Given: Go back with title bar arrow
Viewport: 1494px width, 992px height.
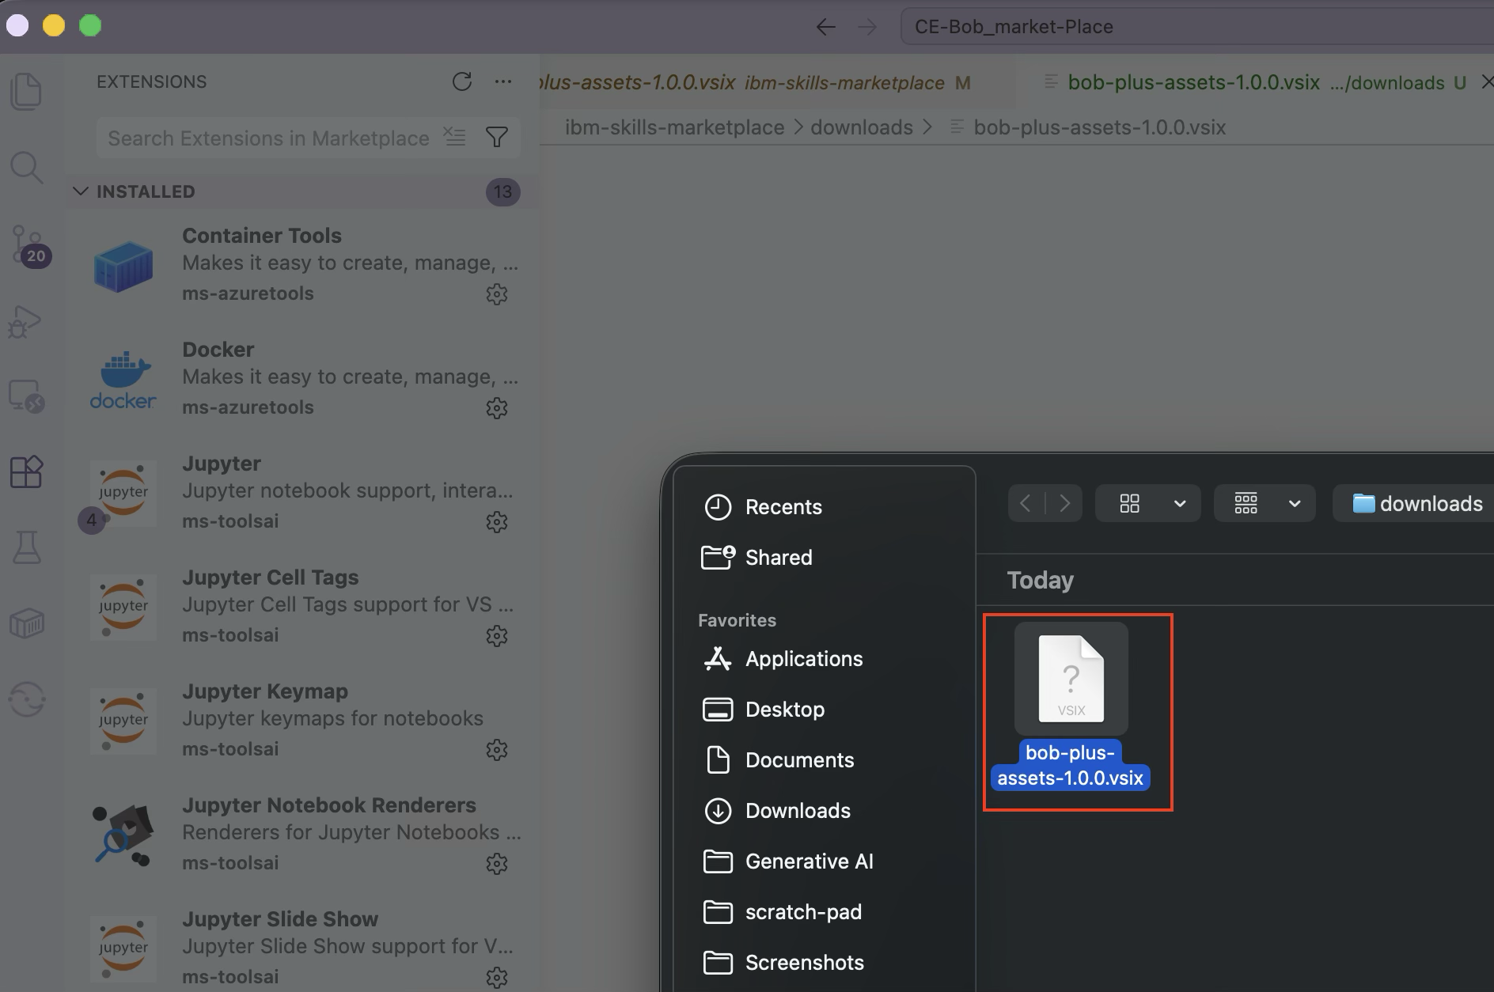Looking at the screenshot, I should [826, 27].
